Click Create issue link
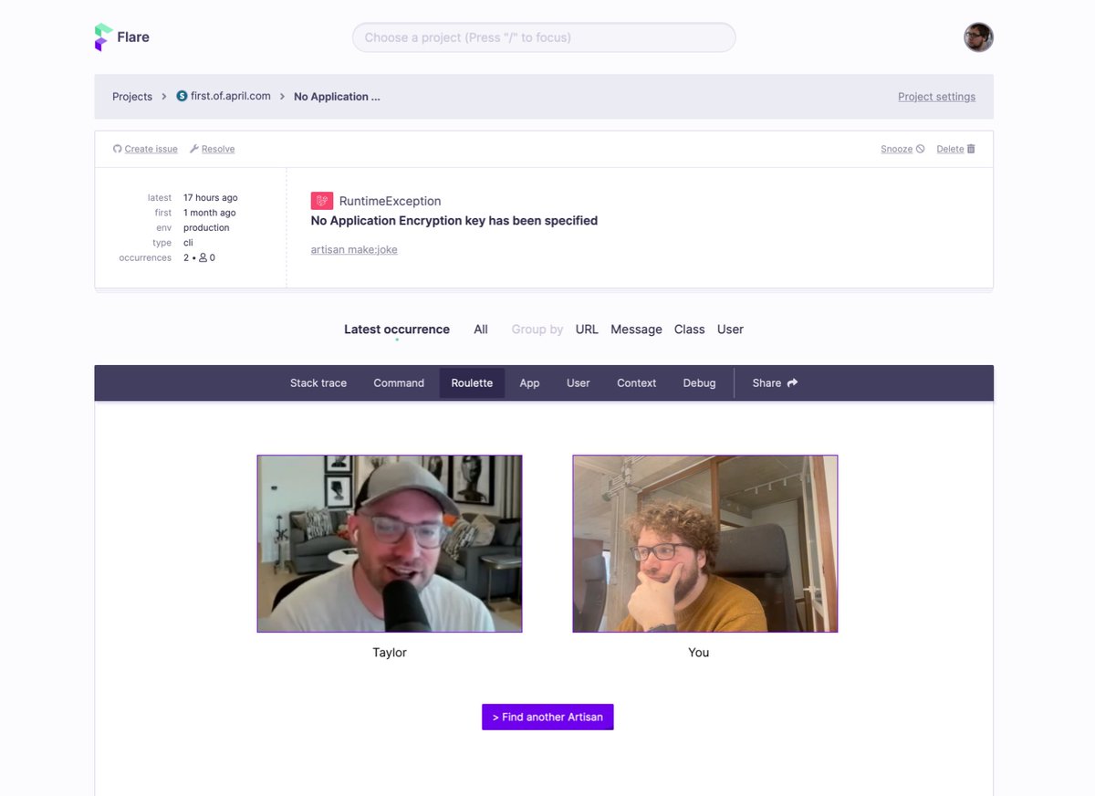Screen dimensions: 1095x796 pos(151,149)
